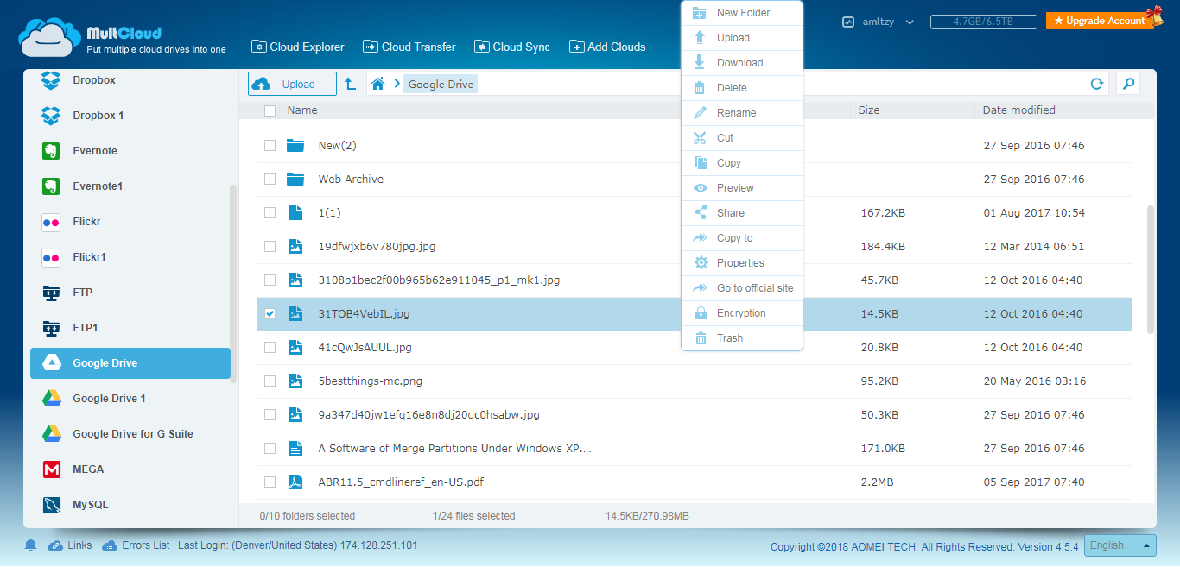
Task: Go up one level with the arrow icon
Action: coord(350,84)
